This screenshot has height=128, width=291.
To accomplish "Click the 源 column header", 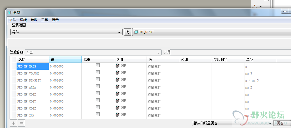I will click(x=163, y=60).
